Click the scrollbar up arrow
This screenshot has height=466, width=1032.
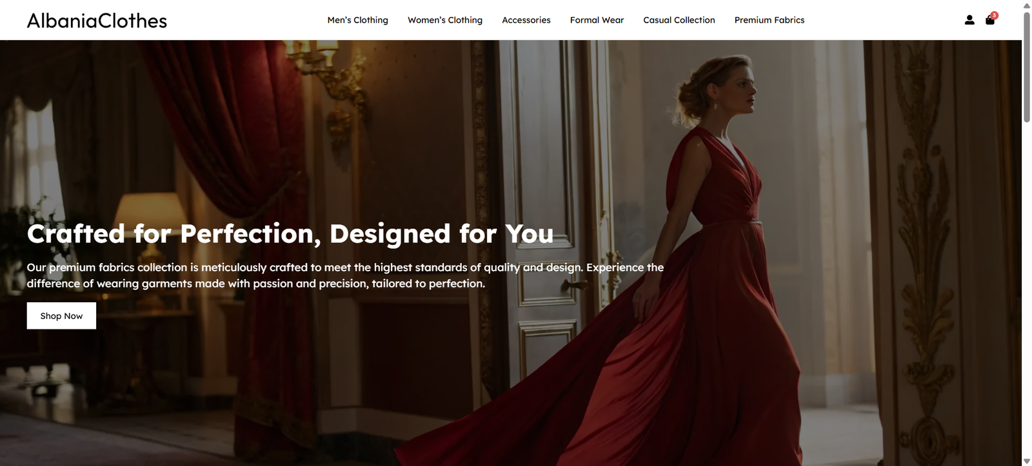click(x=1027, y=5)
